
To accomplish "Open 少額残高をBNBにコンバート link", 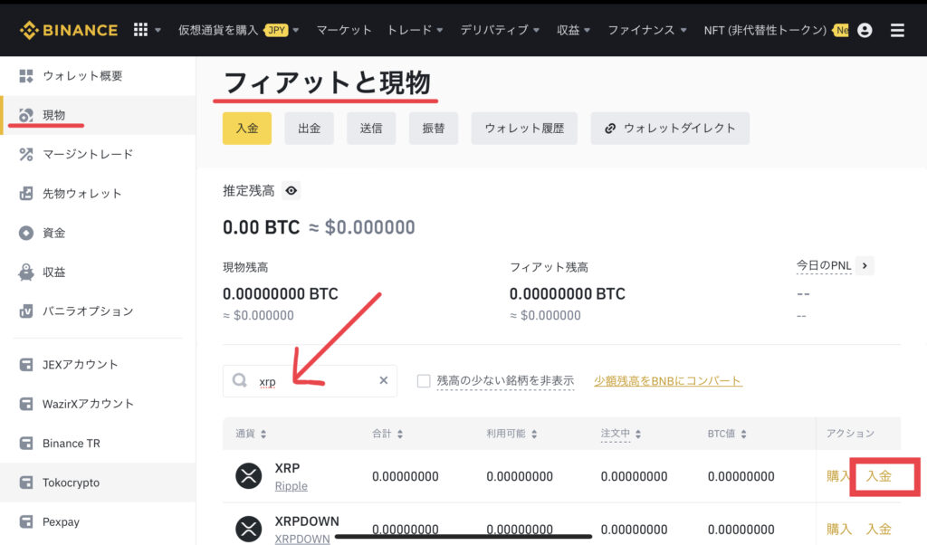I will (668, 380).
